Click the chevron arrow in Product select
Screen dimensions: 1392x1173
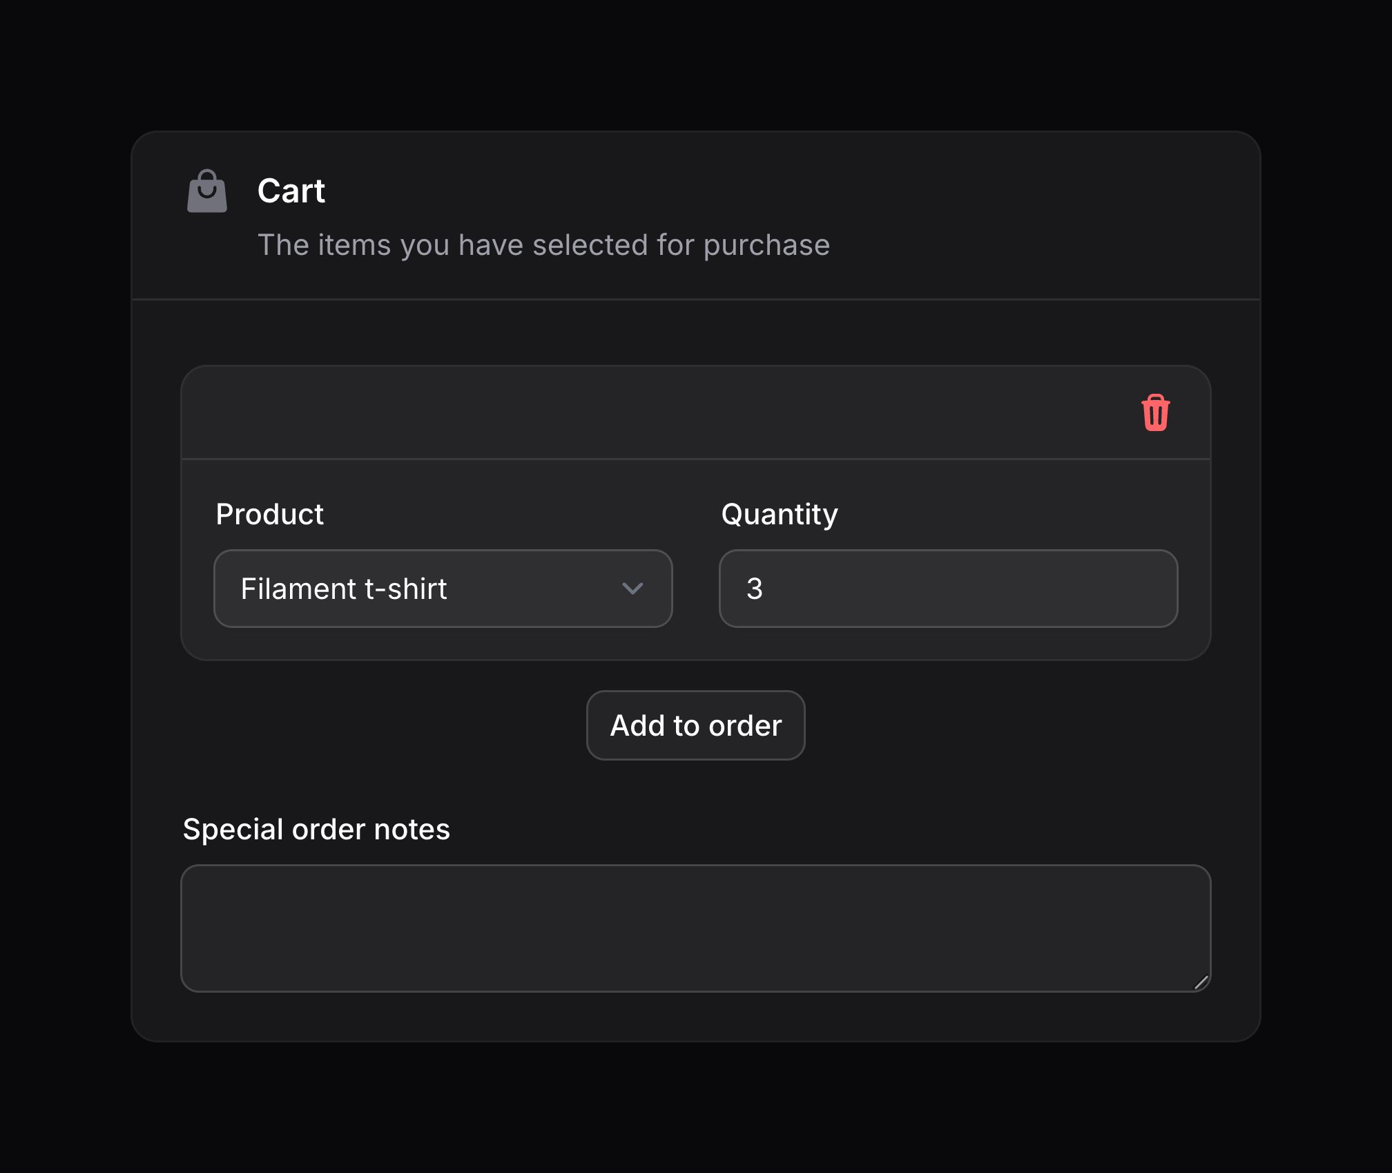point(632,589)
